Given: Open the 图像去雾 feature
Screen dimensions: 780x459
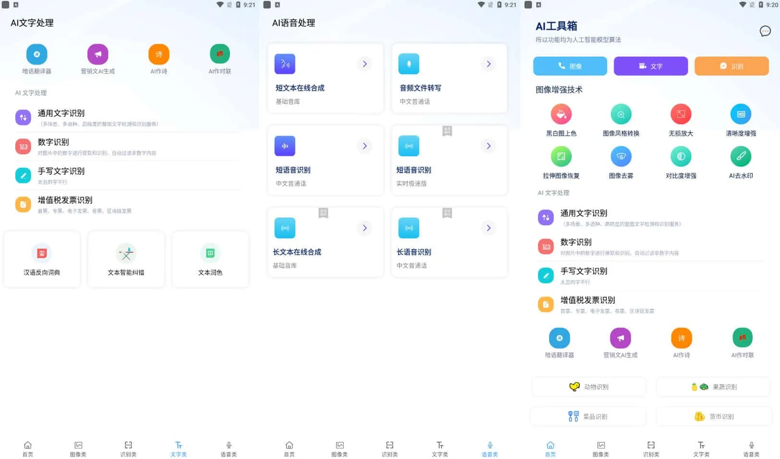Looking at the screenshot, I should (621, 161).
